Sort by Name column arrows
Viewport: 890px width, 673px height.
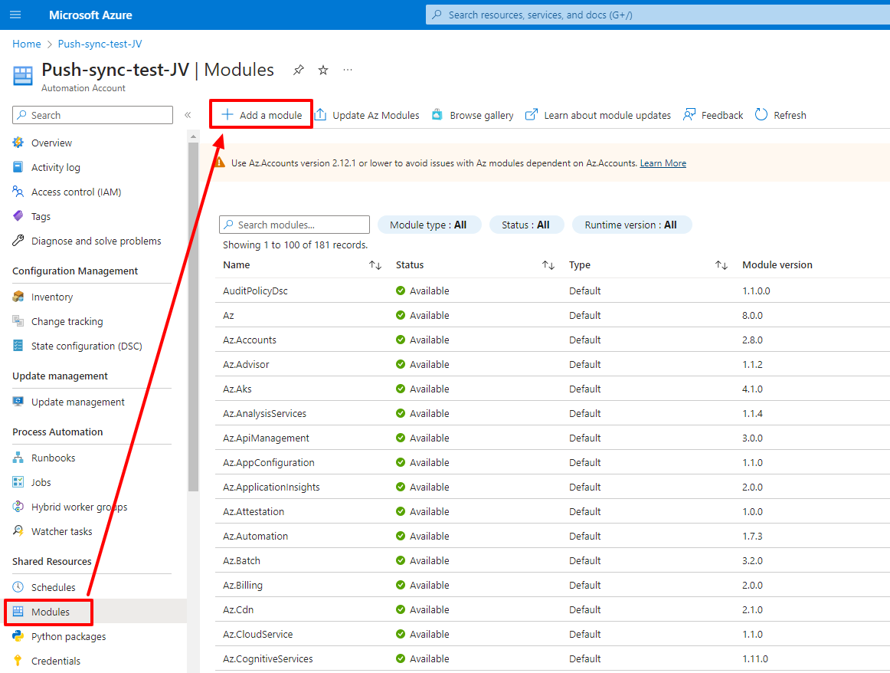(x=375, y=265)
